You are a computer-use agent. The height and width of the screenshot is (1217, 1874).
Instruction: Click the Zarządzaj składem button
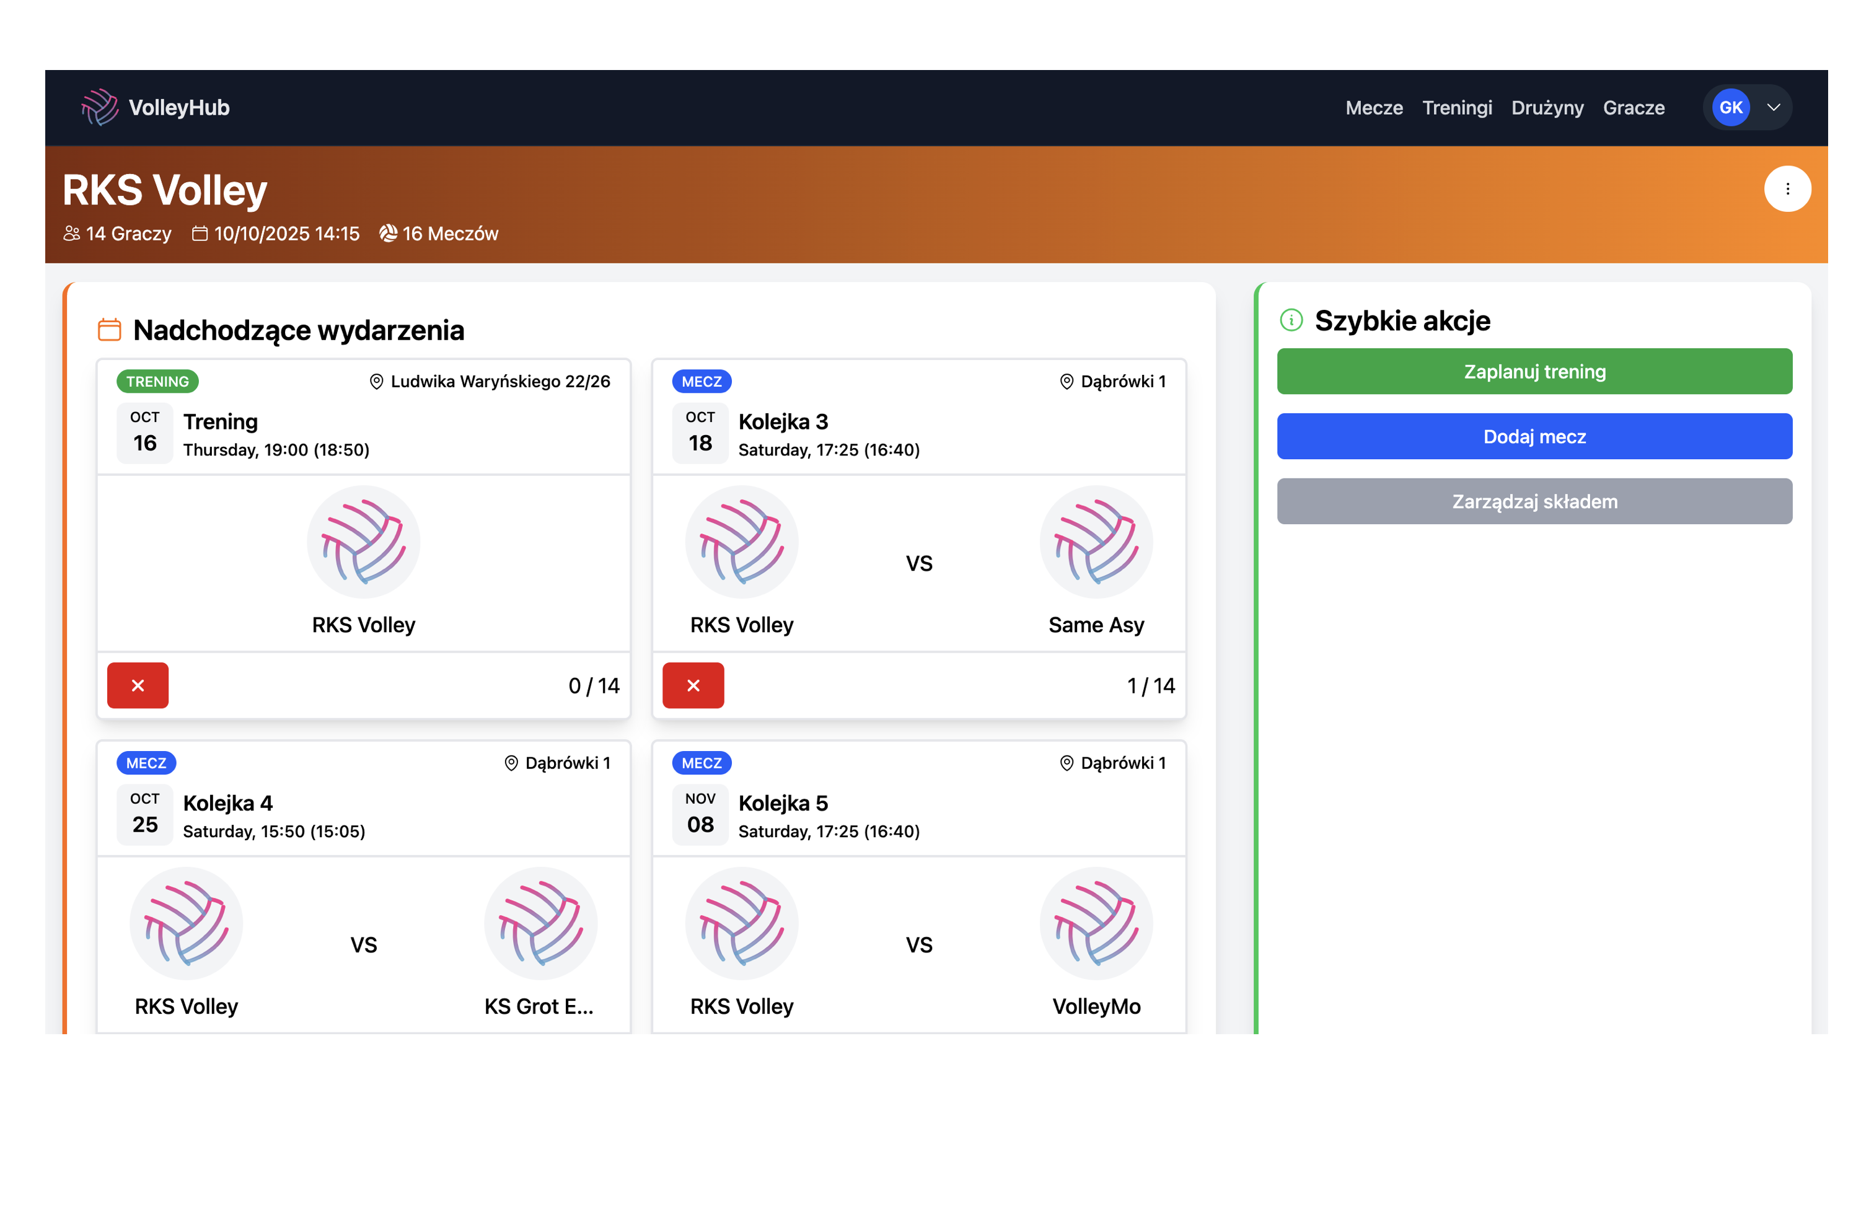click(1534, 501)
